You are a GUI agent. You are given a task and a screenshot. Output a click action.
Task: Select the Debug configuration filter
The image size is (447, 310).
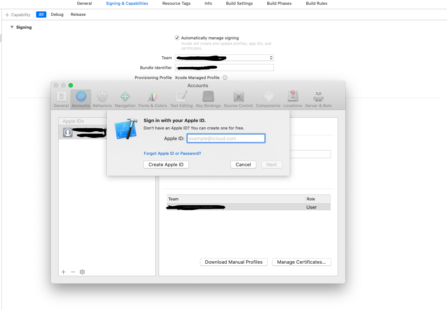(57, 14)
